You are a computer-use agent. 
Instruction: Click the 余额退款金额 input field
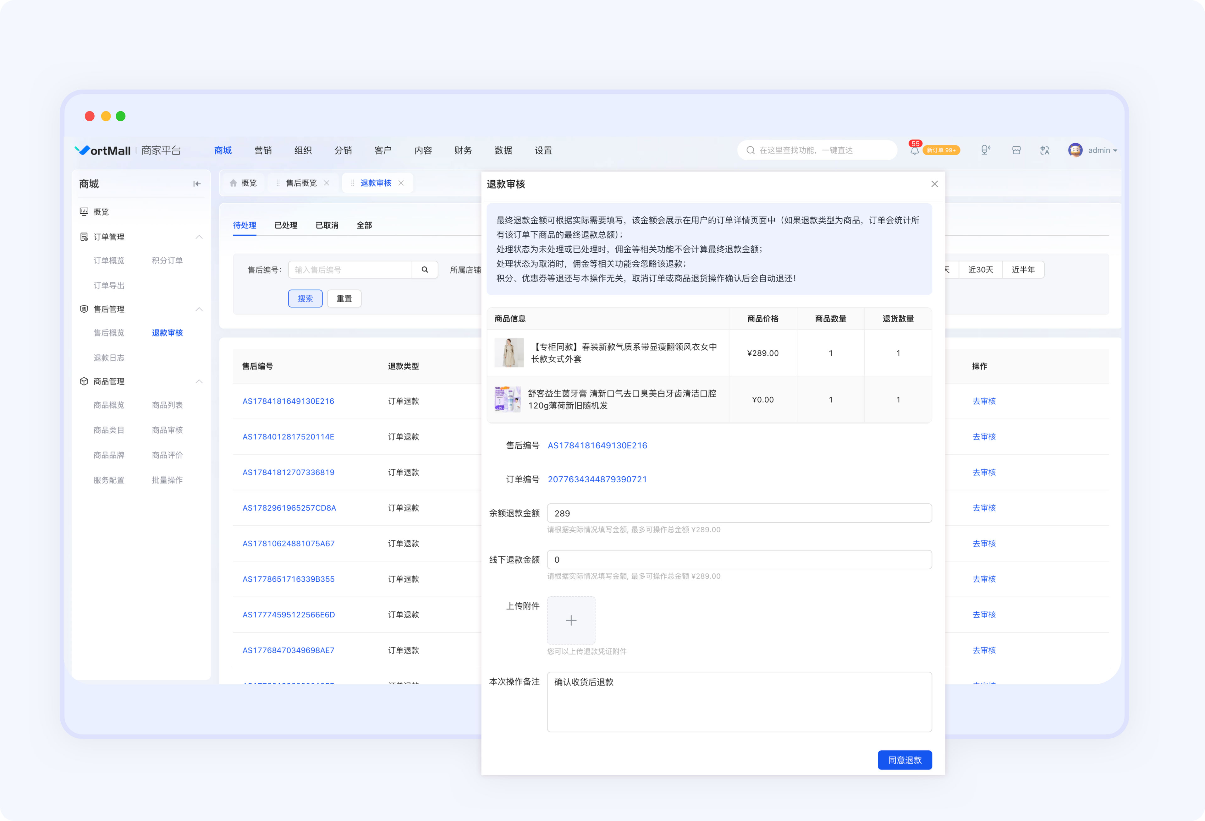[740, 513]
